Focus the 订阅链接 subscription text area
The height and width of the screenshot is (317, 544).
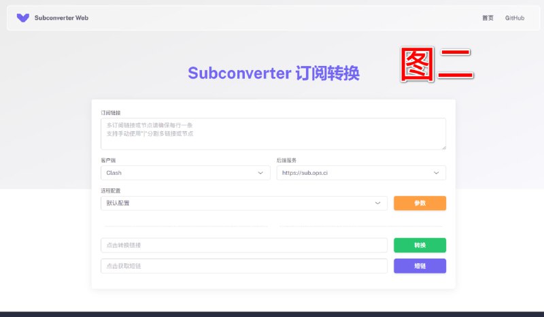tap(273, 134)
